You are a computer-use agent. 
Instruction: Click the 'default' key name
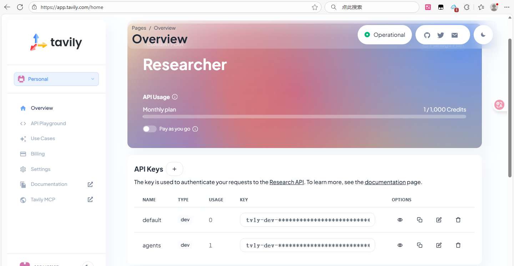pyautogui.click(x=152, y=220)
